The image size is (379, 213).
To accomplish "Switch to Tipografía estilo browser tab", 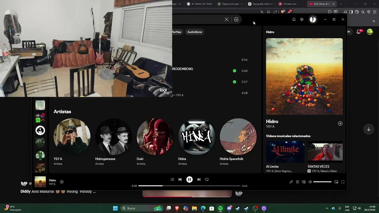I will tap(261, 4).
